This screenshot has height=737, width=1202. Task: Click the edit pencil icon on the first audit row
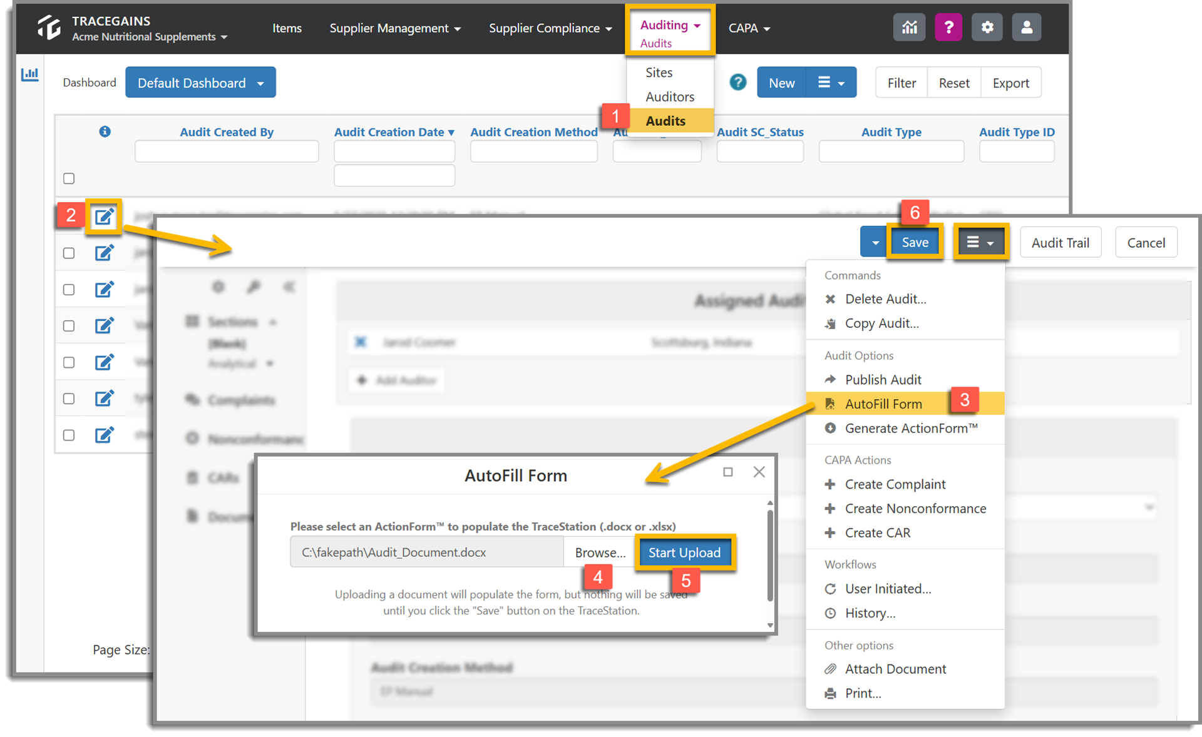[x=104, y=216]
